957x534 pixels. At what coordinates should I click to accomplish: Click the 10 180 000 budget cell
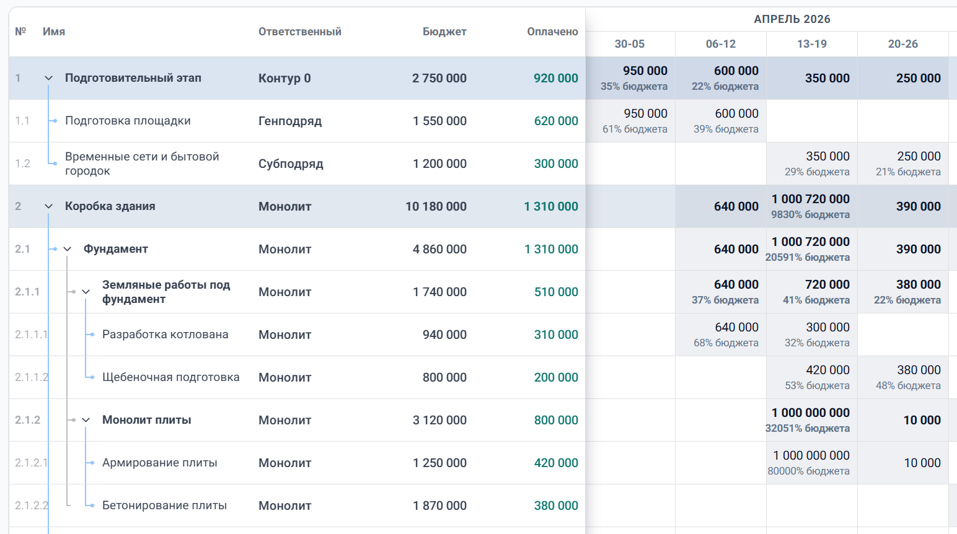436,206
